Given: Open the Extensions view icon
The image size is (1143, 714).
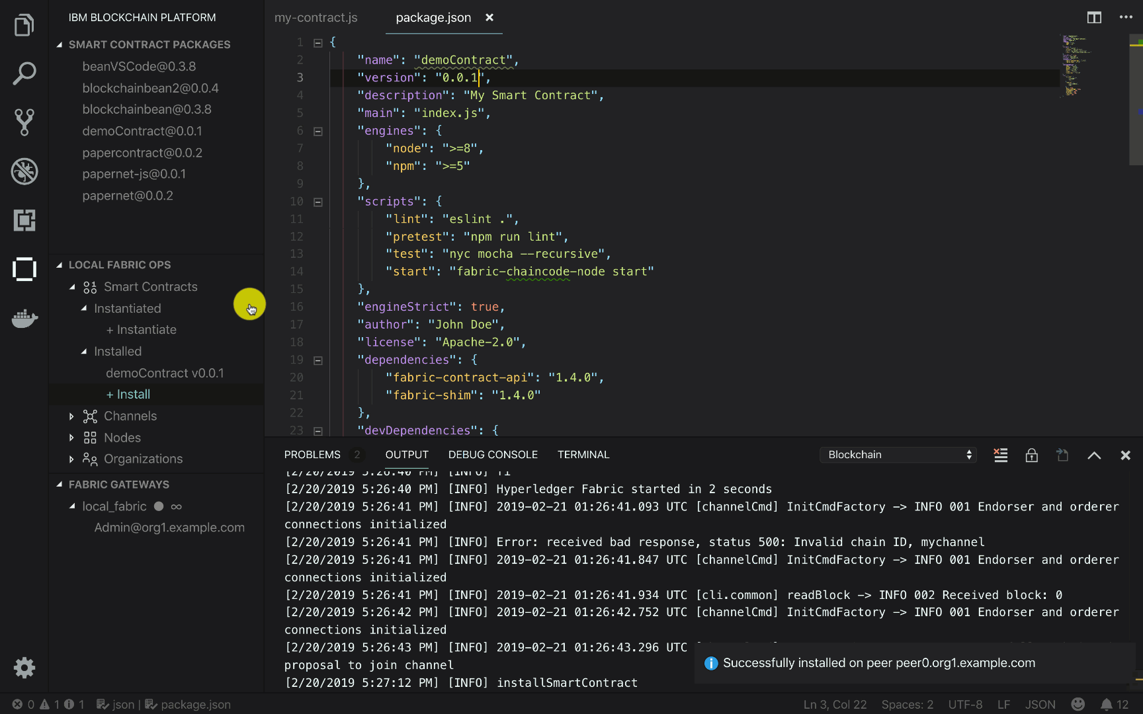Looking at the screenshot, I should [x=24, y=220].
